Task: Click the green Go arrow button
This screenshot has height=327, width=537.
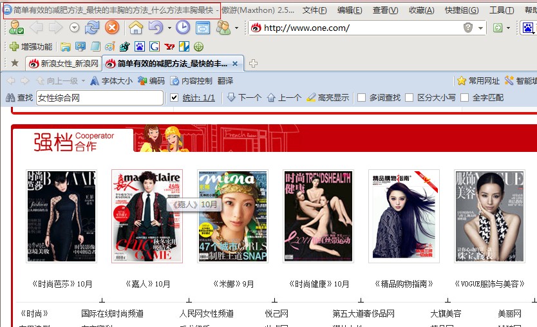Action: pyautogui.click(x=498, y=28)
